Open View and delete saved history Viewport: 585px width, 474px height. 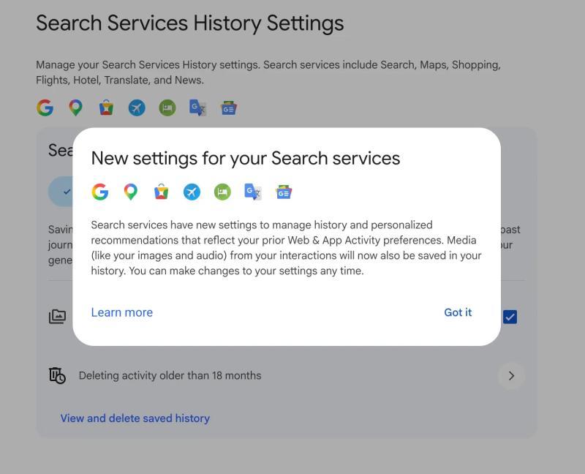pyautogui.click(x=135, y=418)
